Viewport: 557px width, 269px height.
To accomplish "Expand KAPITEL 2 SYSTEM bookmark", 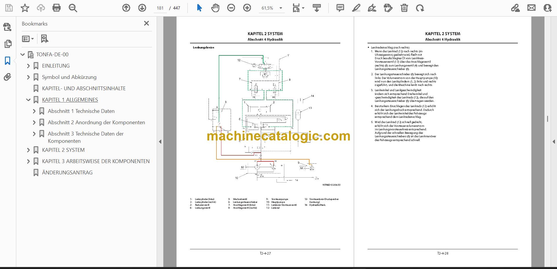I will tap(28, 150).
